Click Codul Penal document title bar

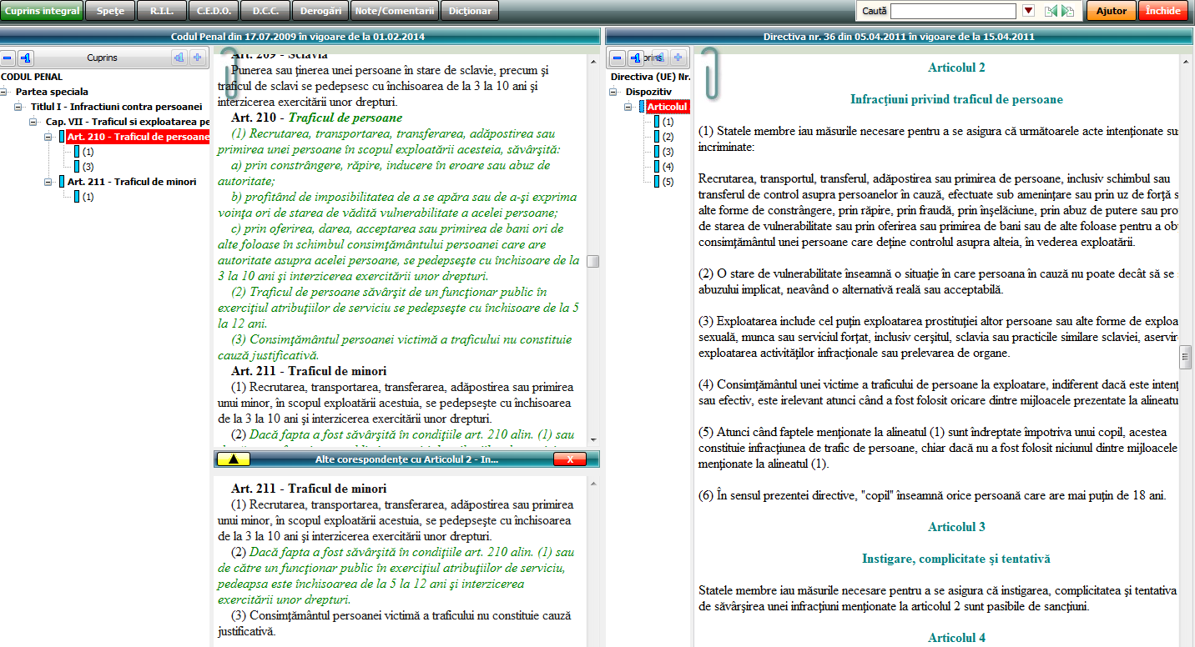click(299, 37)
